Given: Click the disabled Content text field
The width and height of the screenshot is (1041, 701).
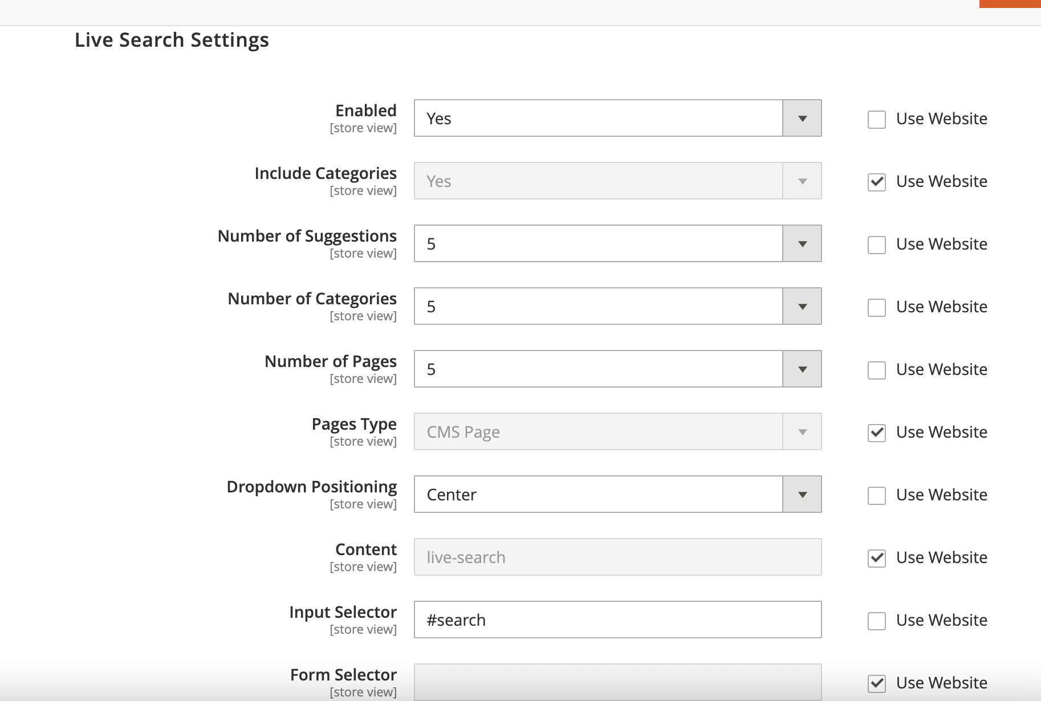Looking at the screenshot, I should 617,557.
